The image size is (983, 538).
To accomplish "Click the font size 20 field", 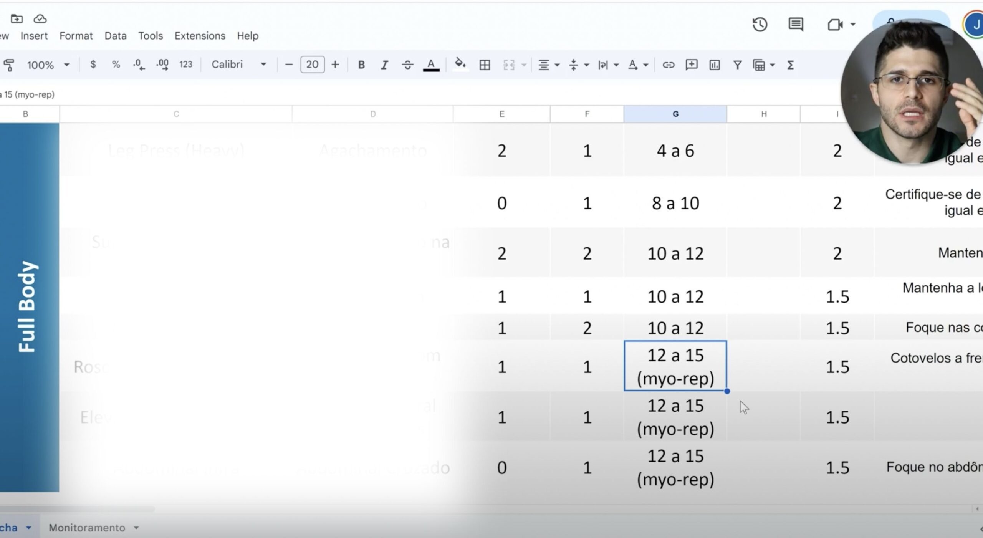I will coord(312,65).
